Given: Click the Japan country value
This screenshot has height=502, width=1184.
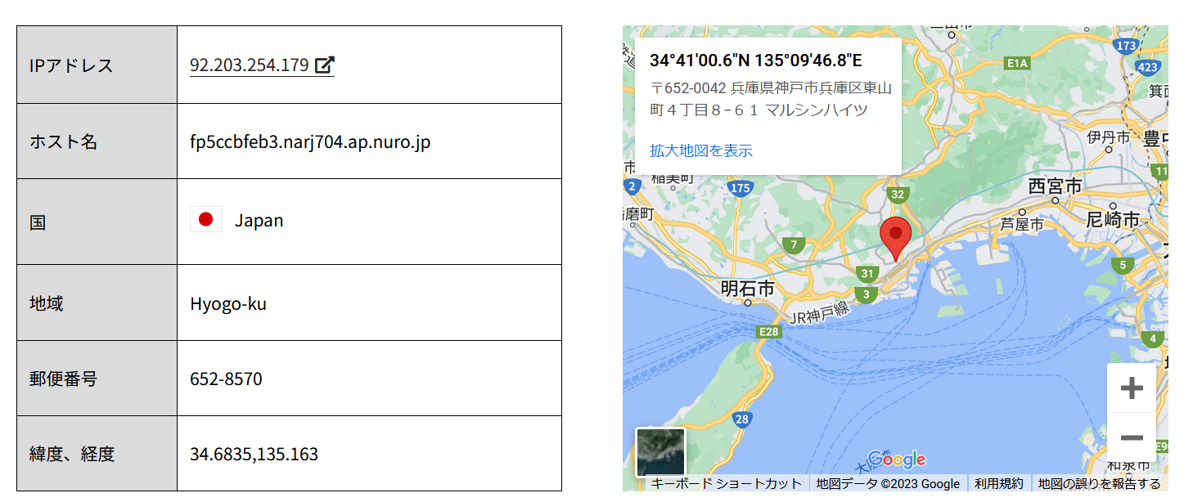Looking at the screenshot, I should (x=259, y=220).
